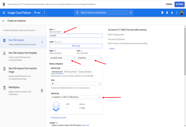Click the $24.67 monthly estimate text

click(x=116, y=35)
